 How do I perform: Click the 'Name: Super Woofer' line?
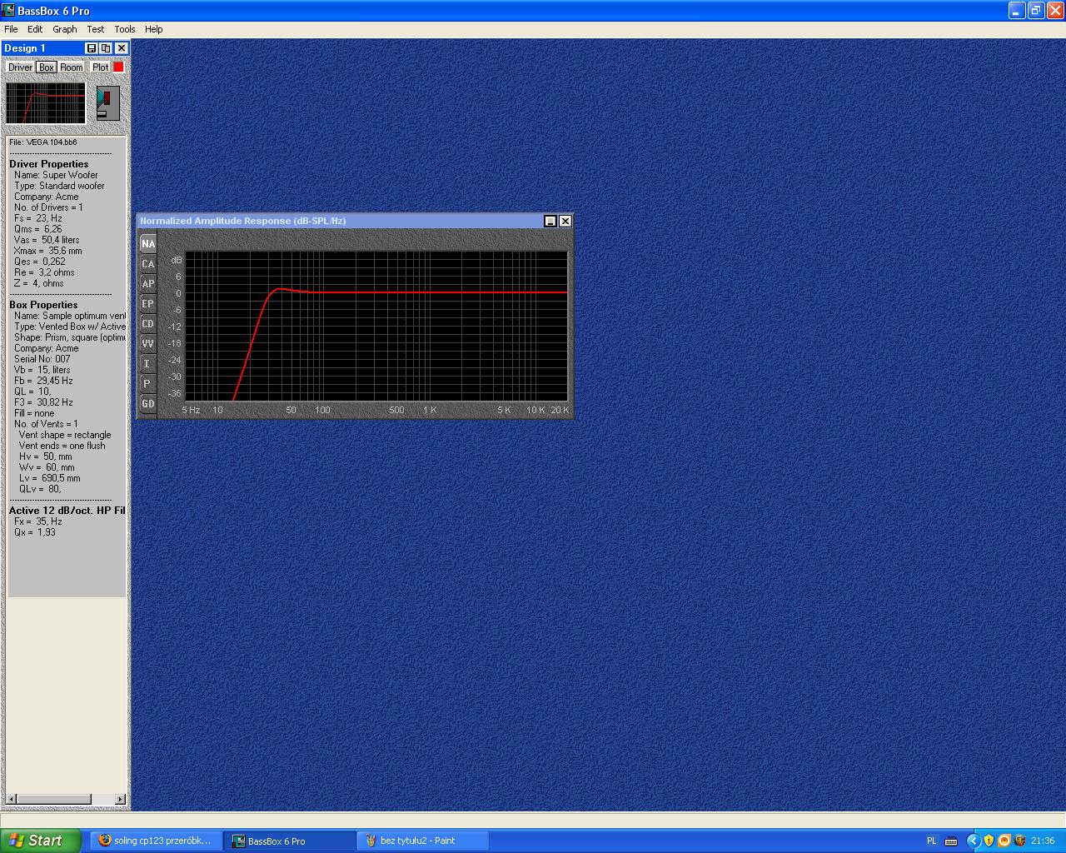[56, 175]
